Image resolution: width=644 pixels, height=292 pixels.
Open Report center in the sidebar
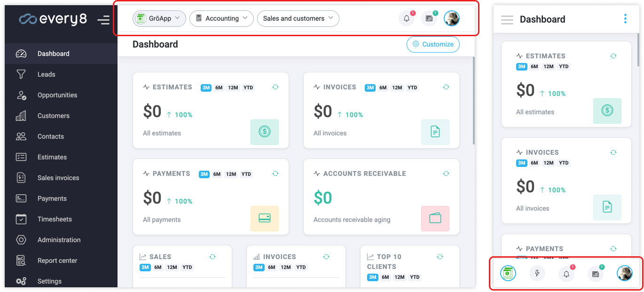click(x=57, y=260)
